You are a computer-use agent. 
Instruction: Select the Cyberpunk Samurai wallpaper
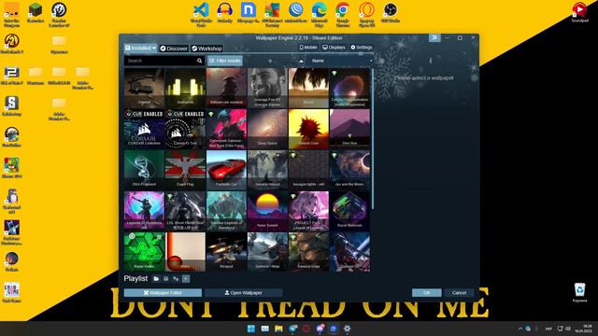click(x=226, y=129)
